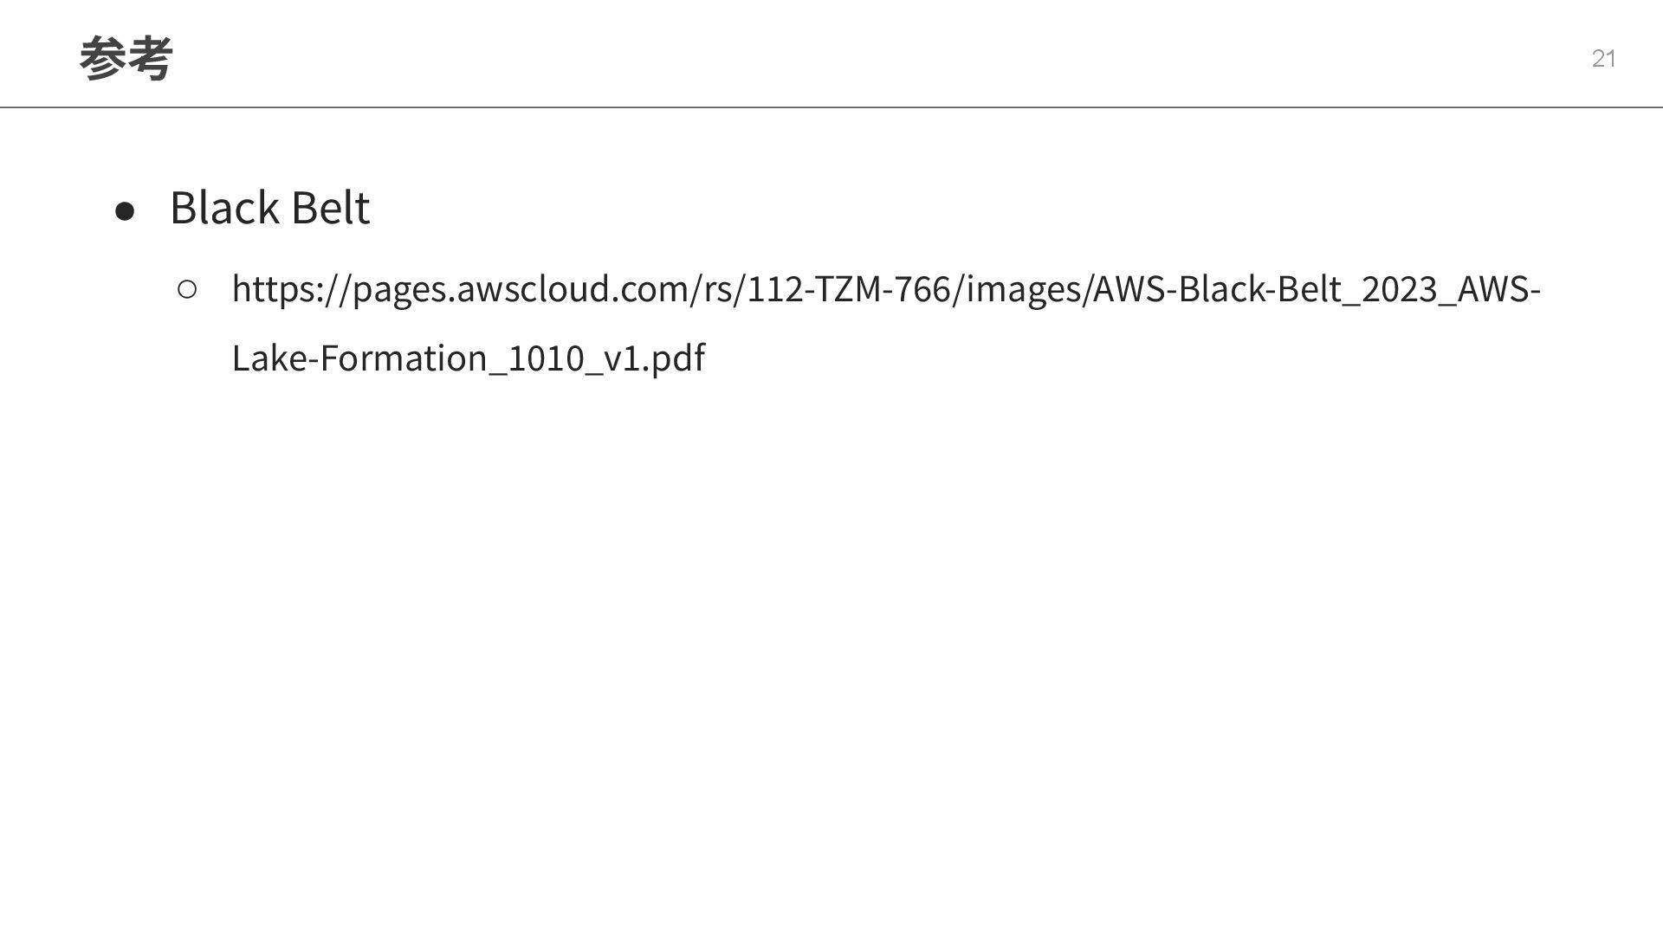Open the pages.awscloud.com link
This screenshot has height=935, width=1663.
886,322
